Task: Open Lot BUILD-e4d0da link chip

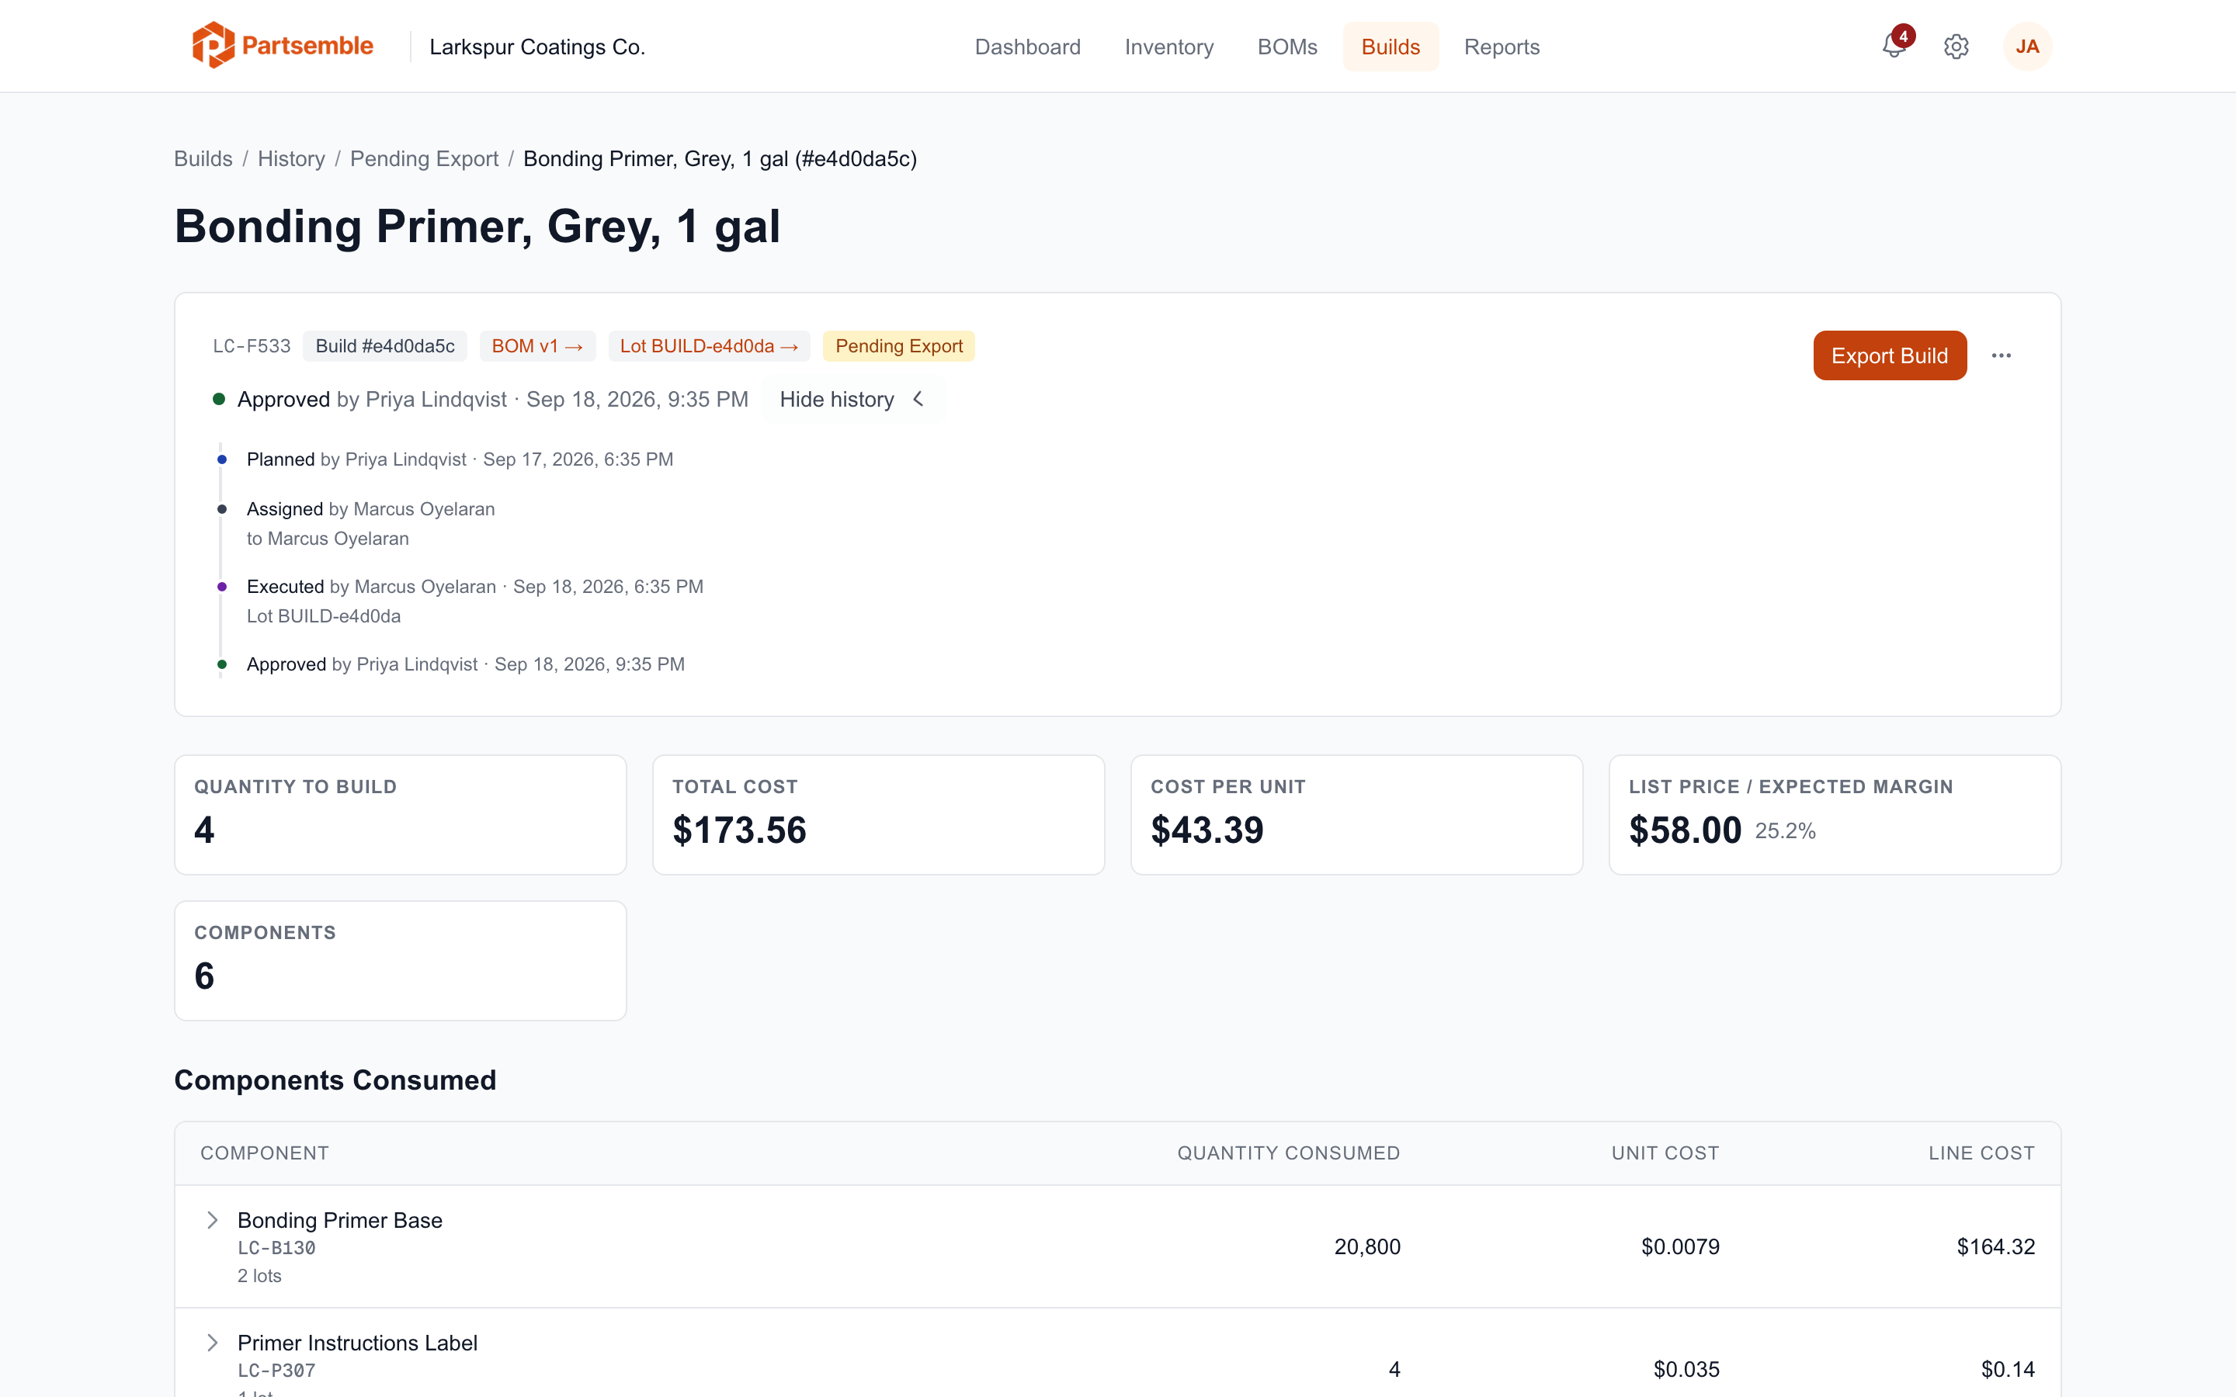Action: (x=709, y=345)
